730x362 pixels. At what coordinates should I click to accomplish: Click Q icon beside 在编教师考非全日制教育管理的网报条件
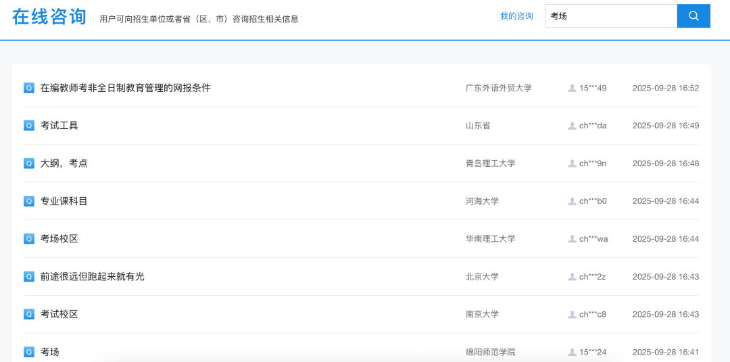pyautogui.click(x=29, y=88)
